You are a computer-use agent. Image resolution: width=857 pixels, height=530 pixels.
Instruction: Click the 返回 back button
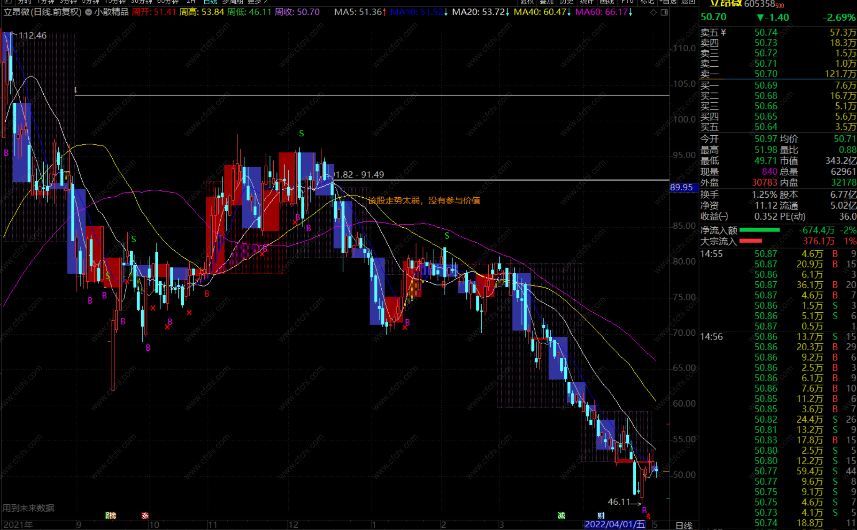[x=688, y=2]
